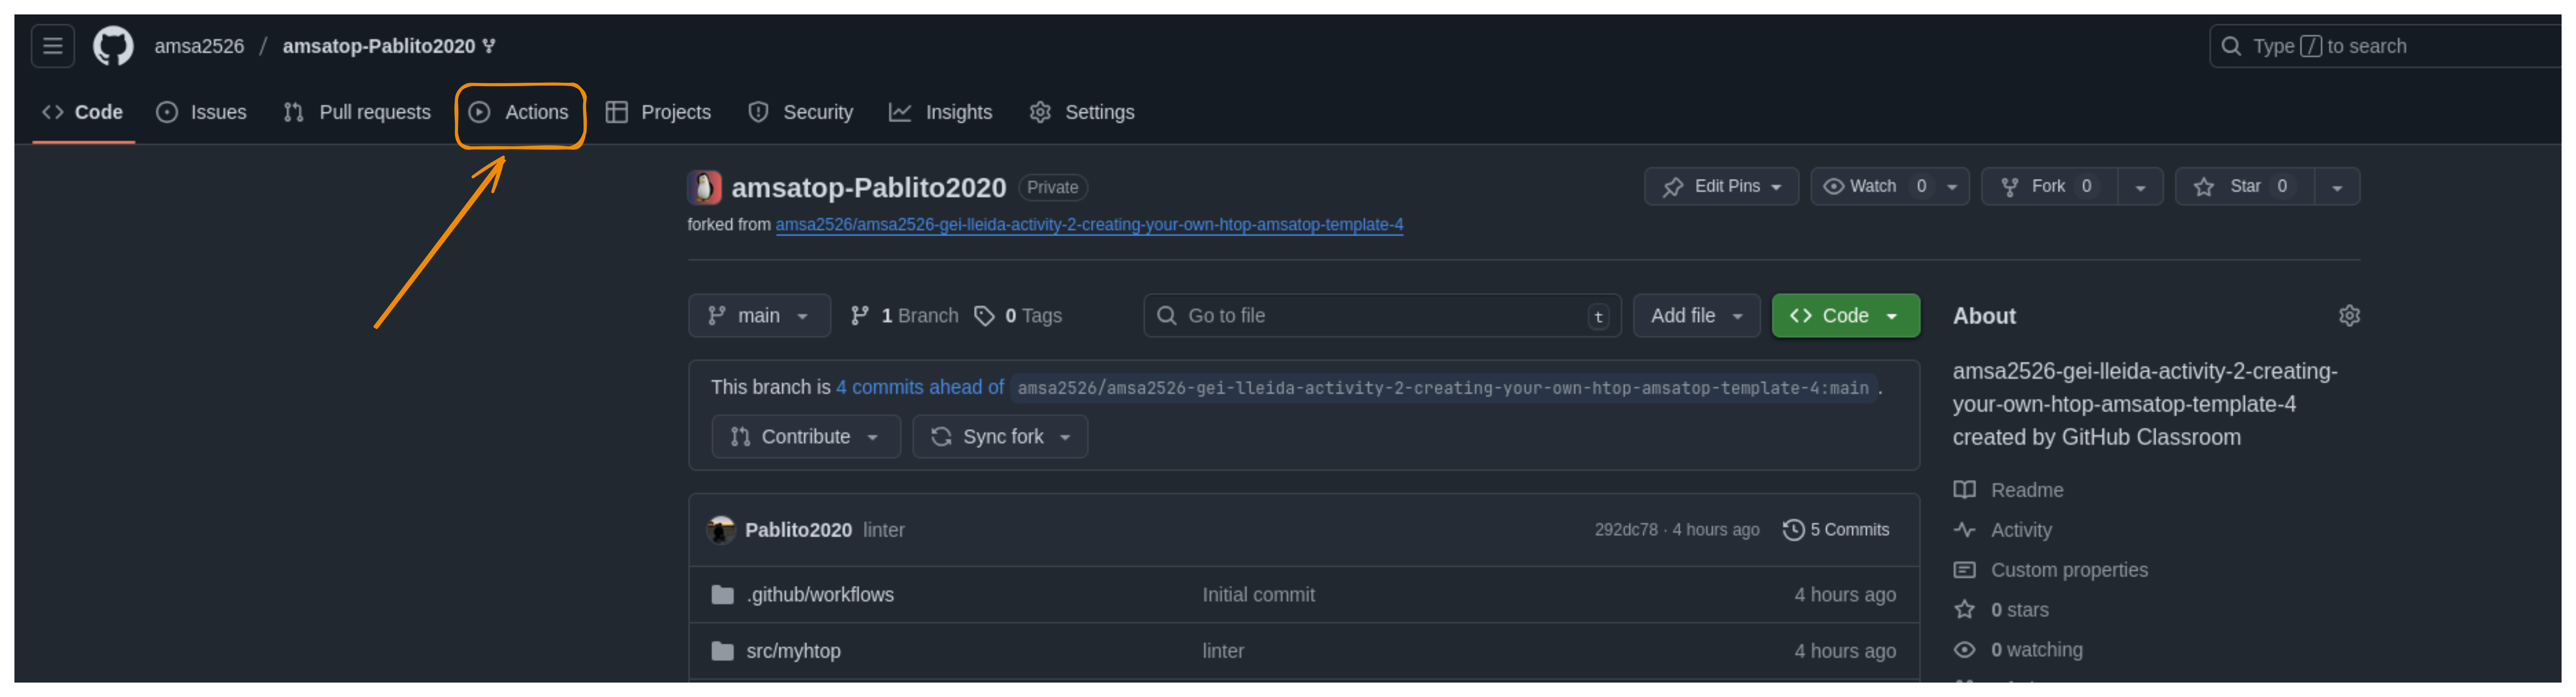Image resolution: width=2576 pixels, height=697 pixels.
Task: Open the Activity pulse link
Action: [x=2020, y=530]
